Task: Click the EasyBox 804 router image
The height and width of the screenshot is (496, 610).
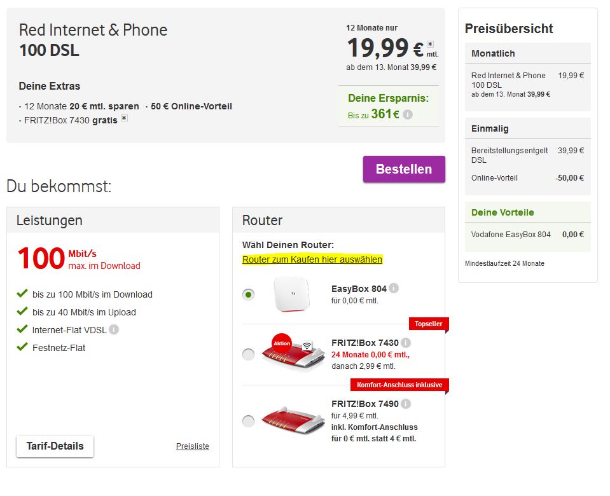Action: coord(293,294)
